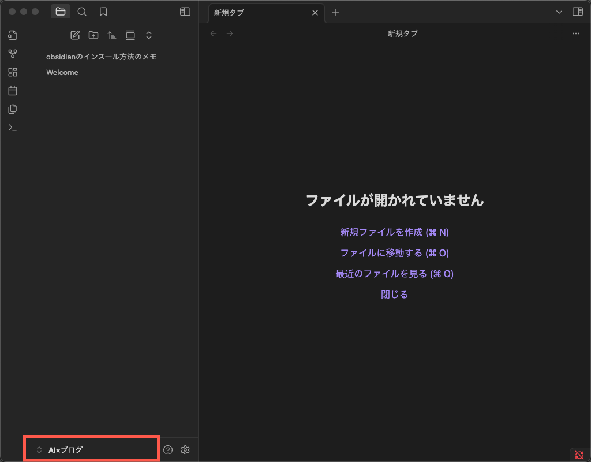Click 新規ファイルを作成 link
Viewport: 591px width, 462px height.
click(x=394, y=232)
